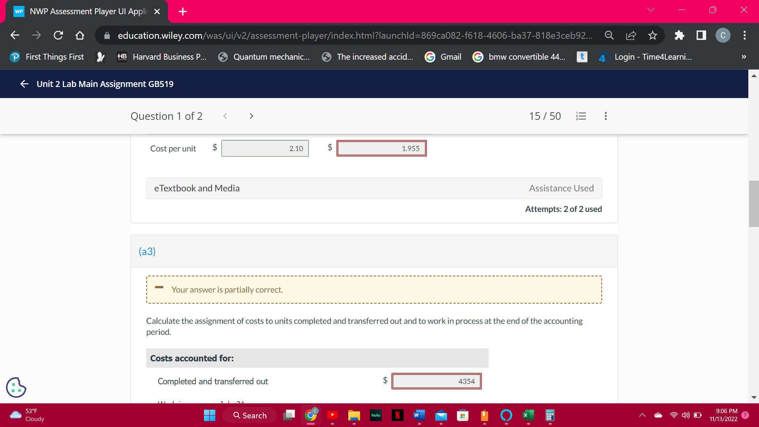Open Harvard Business bookmark
This screenshot has height=427, width=759.
click(162, 57)
